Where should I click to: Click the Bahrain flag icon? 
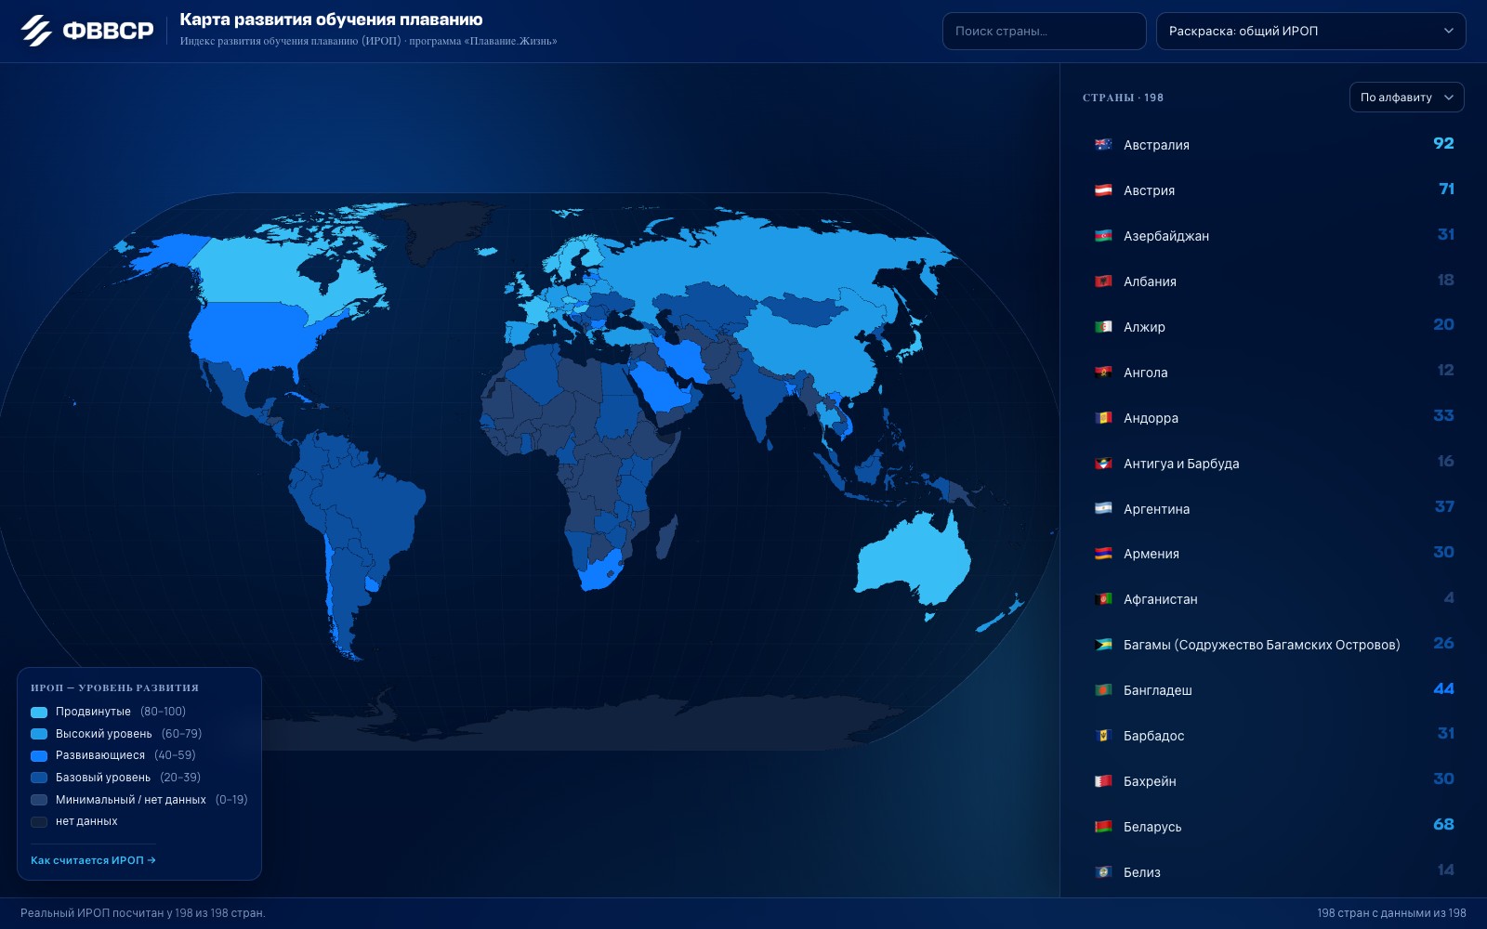[x=1103, y=780]
